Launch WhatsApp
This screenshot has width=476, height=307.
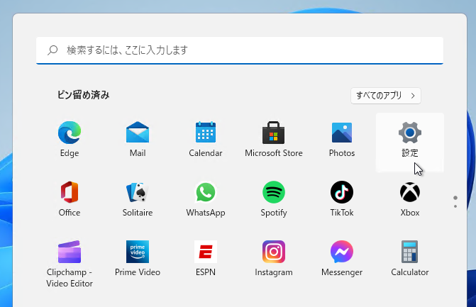(x=206, y=199)
